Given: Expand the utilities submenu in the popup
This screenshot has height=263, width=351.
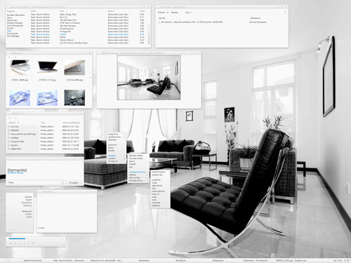Looking at the screenshot, I should click(x=133, y=175).
